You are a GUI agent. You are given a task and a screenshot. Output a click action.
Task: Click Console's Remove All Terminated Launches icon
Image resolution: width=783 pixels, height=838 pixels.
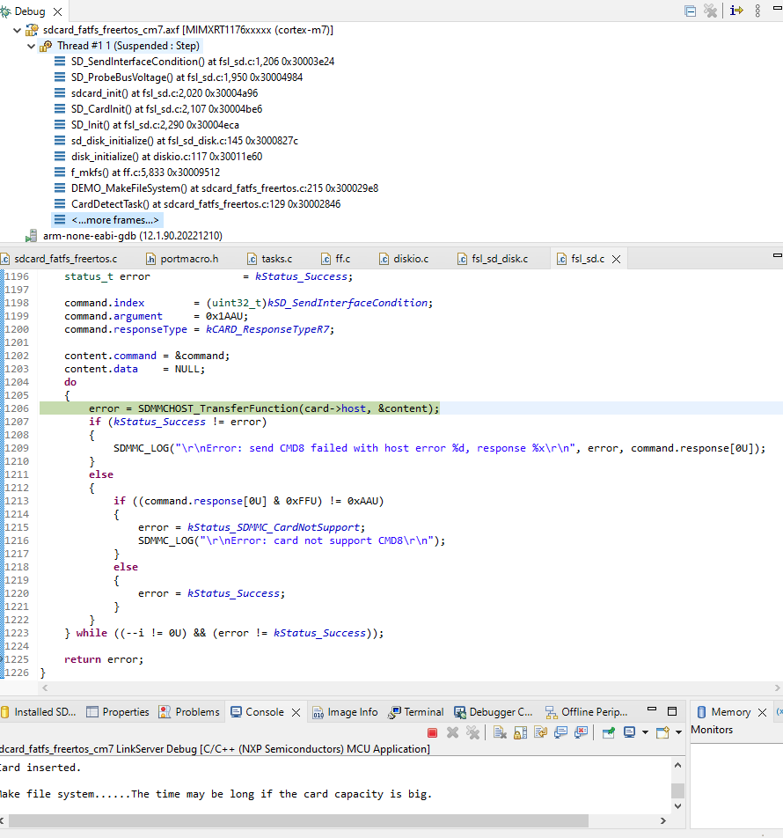tap(472, 732)
